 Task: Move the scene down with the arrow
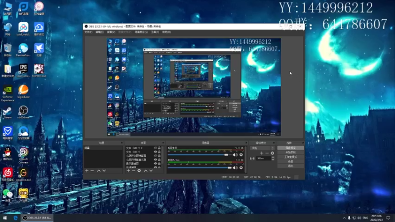tap(104, 171)
